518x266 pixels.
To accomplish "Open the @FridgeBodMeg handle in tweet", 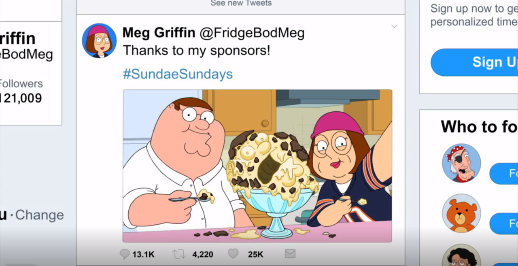I will (252, 33).
